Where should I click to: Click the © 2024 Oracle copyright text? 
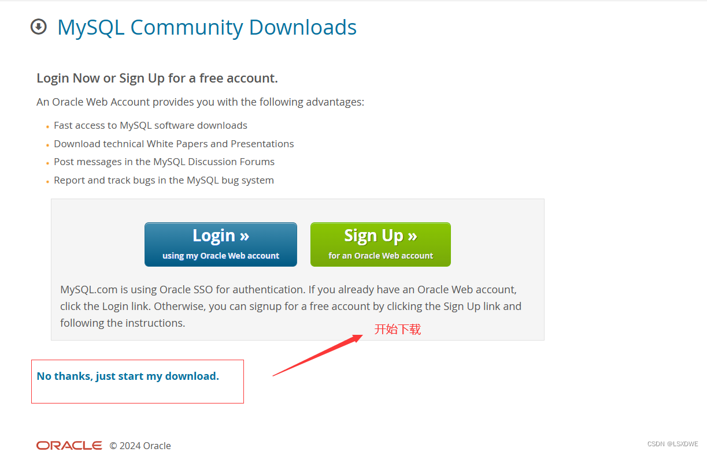point(140,446)
